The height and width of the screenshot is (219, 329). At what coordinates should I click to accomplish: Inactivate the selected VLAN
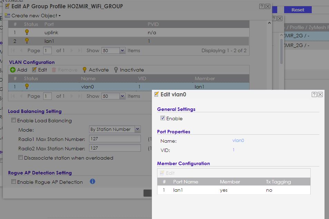tap(129, 70)
